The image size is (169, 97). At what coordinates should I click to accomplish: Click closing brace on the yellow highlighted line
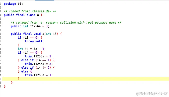tap(19, 79)
